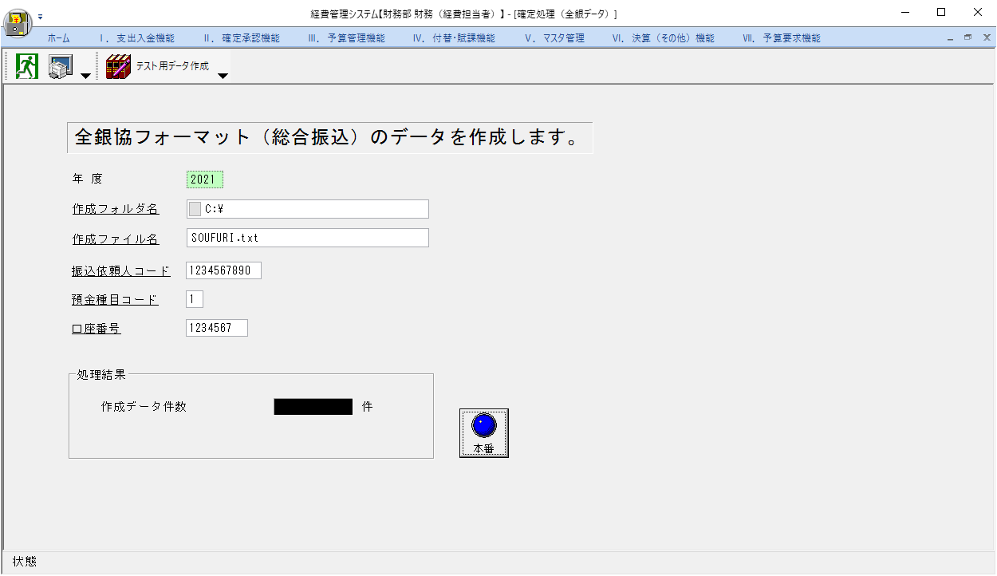Click the 年度 label text
The image size is (997, 576).
point(88,179)
